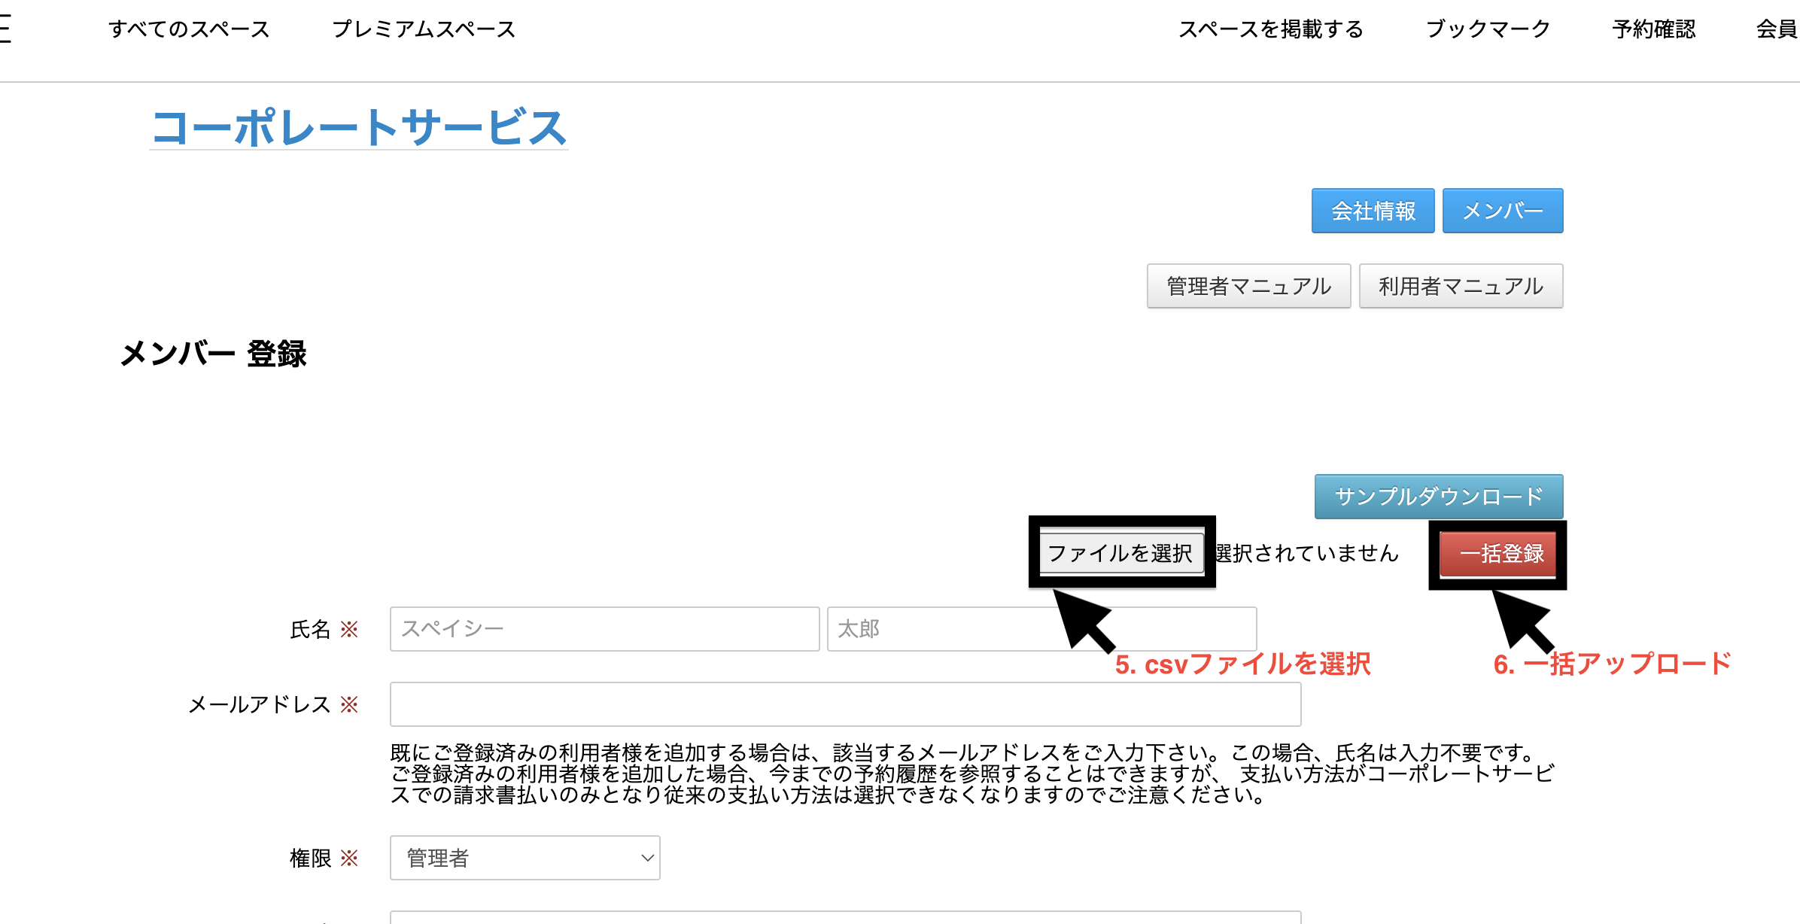Click the 氏名 field with スペイシー placeholder
This screenshot has height=924, width=1800.
(604, 629)
